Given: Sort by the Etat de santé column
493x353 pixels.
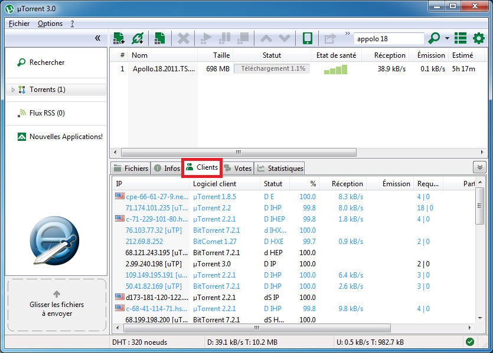Looking at the screenshot, I should (x=336, y=55).
